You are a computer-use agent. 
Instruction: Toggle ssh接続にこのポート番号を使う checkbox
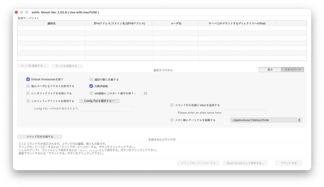91,93
